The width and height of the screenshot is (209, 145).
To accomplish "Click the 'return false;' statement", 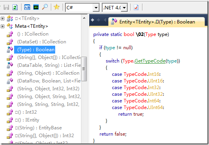I will [113, 134].
